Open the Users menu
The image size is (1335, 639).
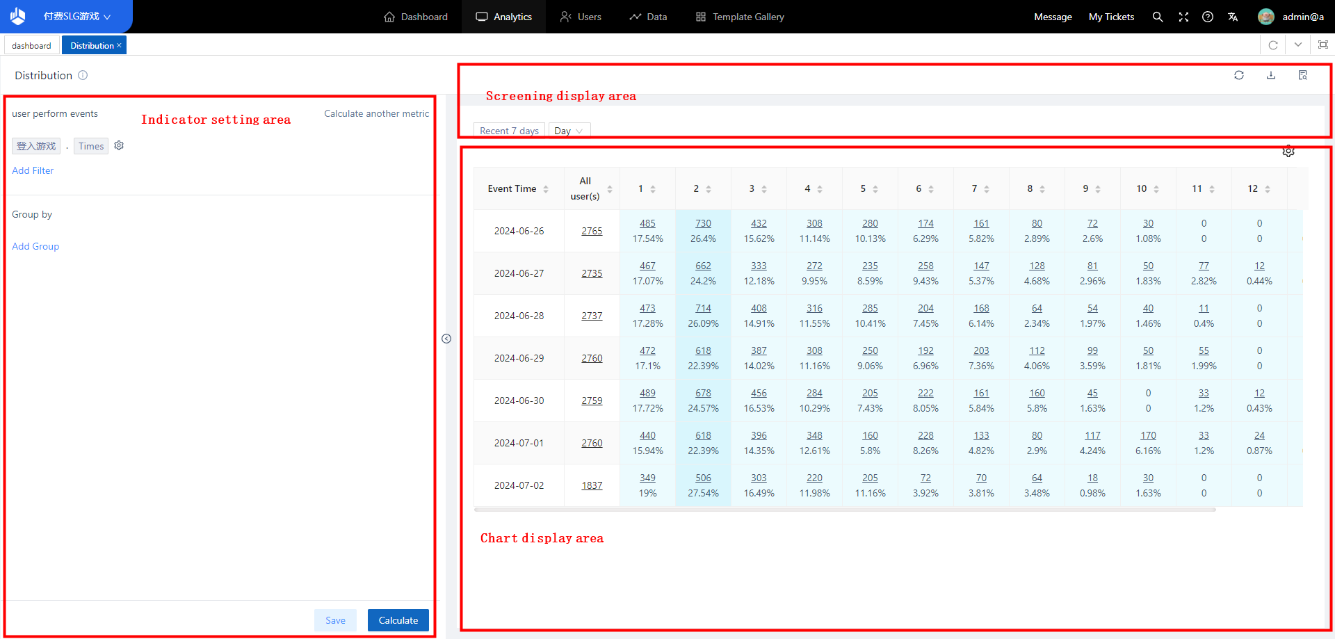click(581, 17)
